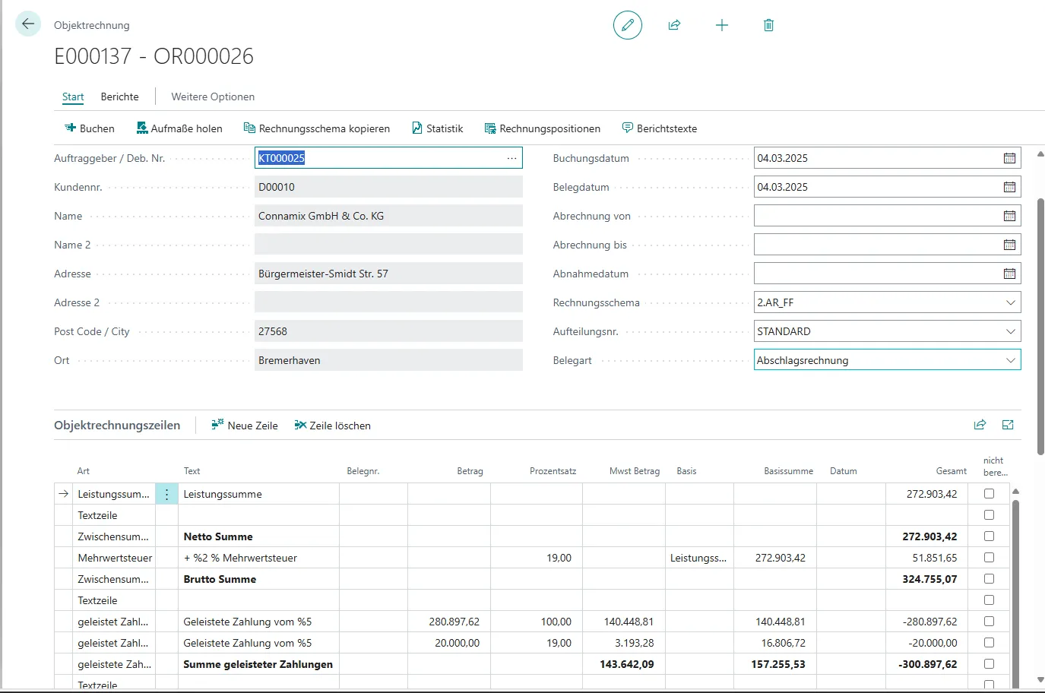Click the pencil edit icon
Image resolution: width=1045 pixels, height=693 pixels.
(x=627, y=25)
